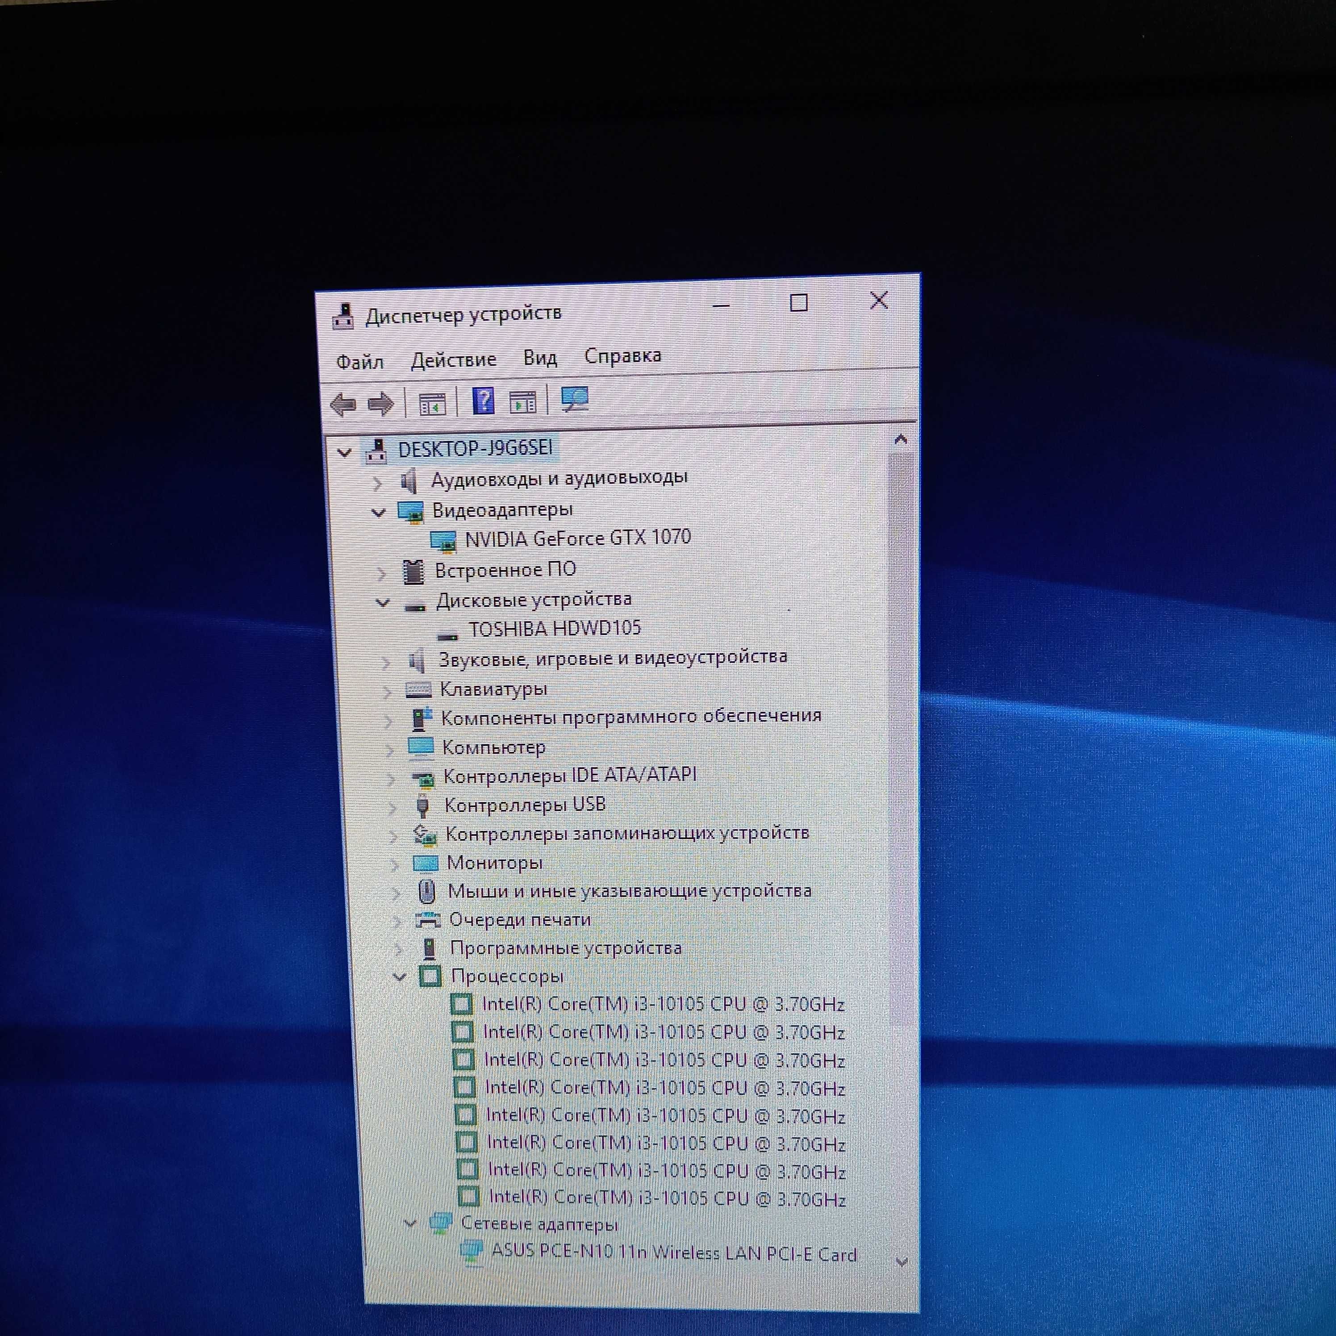Viewport: 1336px width, 1336px height.
Task: Click the CPU icon of Процессоры
Action: click(x=430, y=977)
